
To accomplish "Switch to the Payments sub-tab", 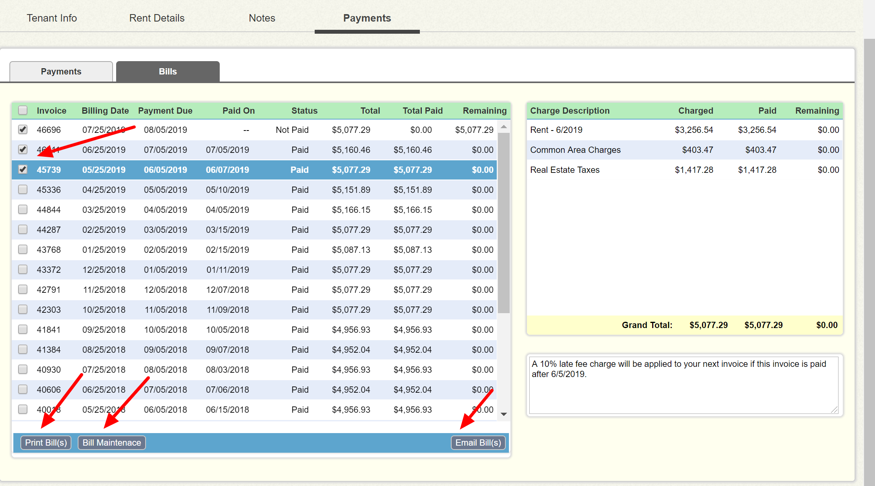I will pos(61,71).
